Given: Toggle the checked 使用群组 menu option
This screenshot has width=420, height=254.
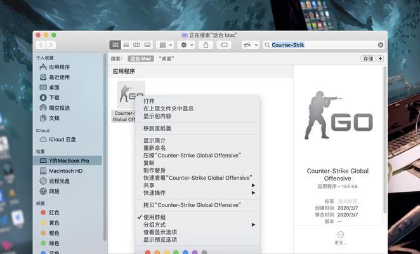Looking at the screenshot, I should coord(198,217).
